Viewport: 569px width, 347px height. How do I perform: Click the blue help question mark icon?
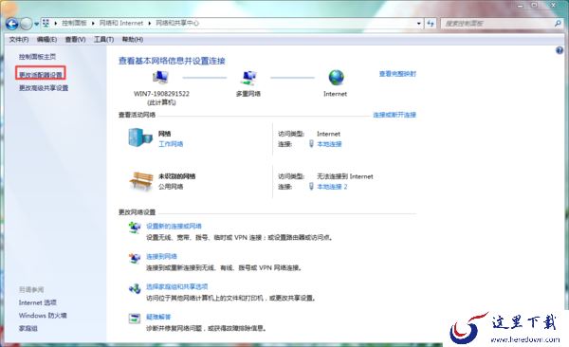coord(560,50)
